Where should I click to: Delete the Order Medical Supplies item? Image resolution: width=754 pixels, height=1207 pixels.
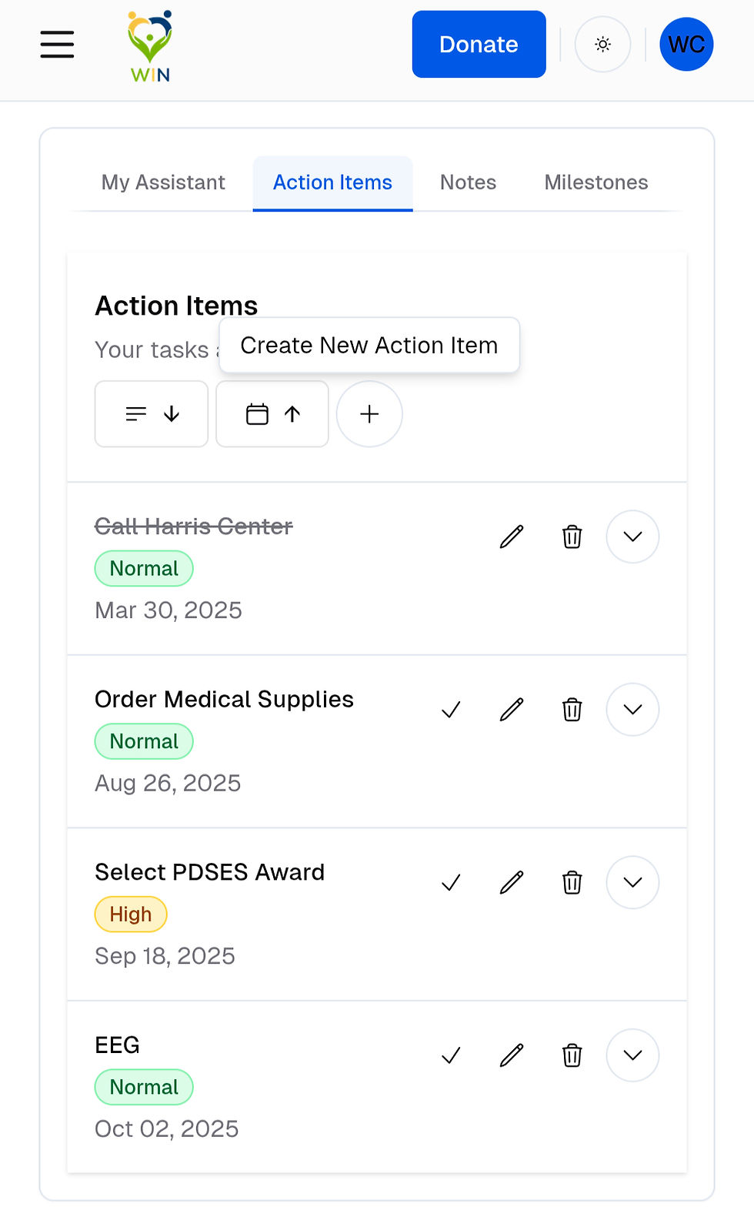point(572,710)
